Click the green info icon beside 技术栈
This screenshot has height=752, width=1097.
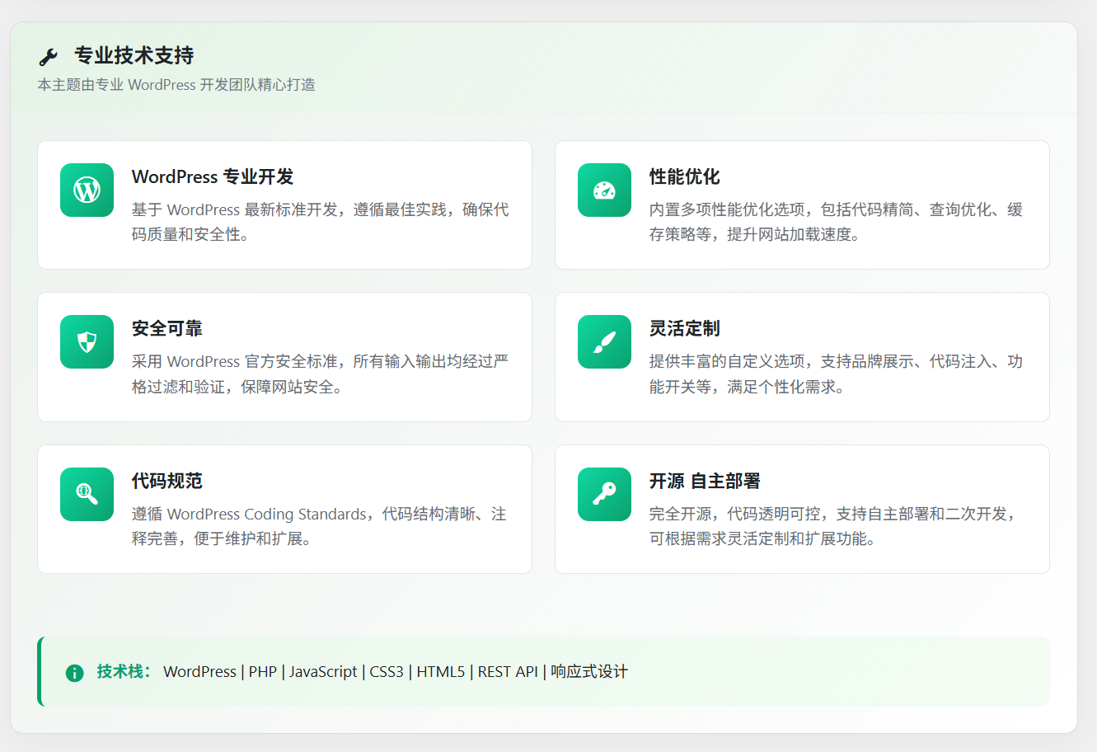pos(74,673)
